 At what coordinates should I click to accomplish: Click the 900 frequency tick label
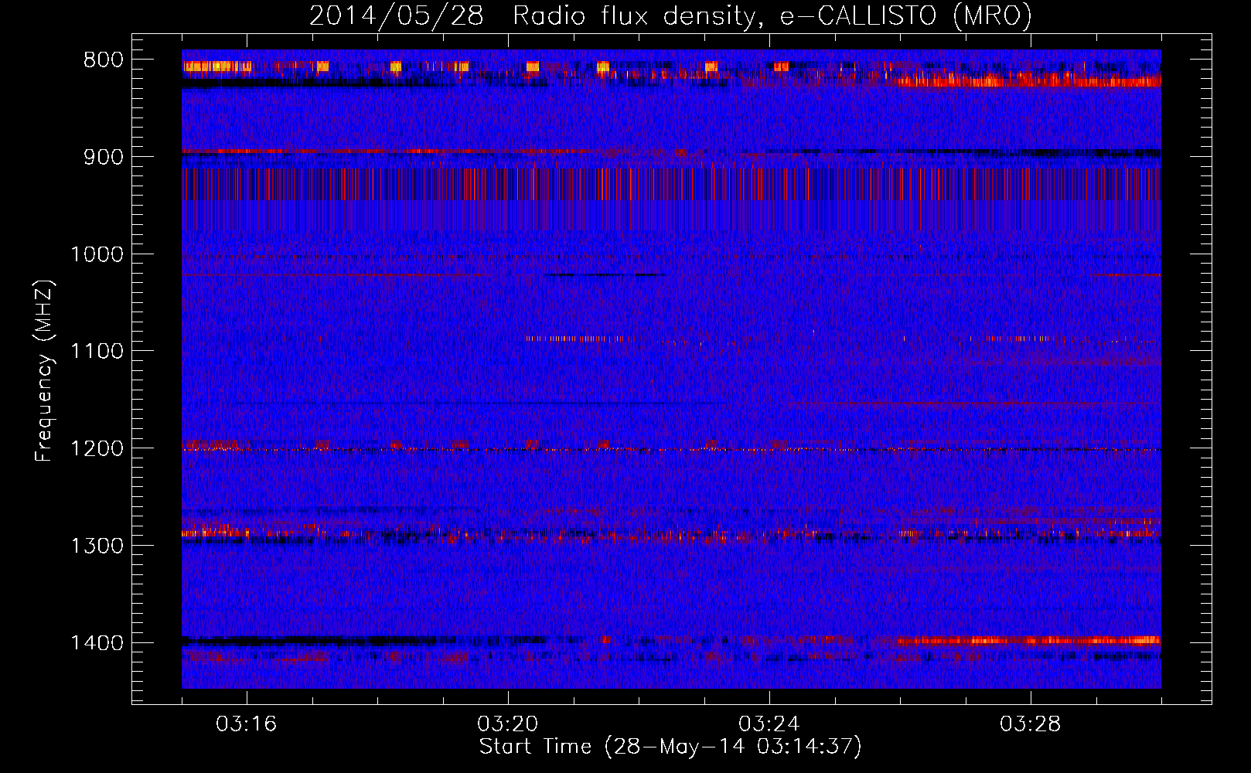point(104,157)
